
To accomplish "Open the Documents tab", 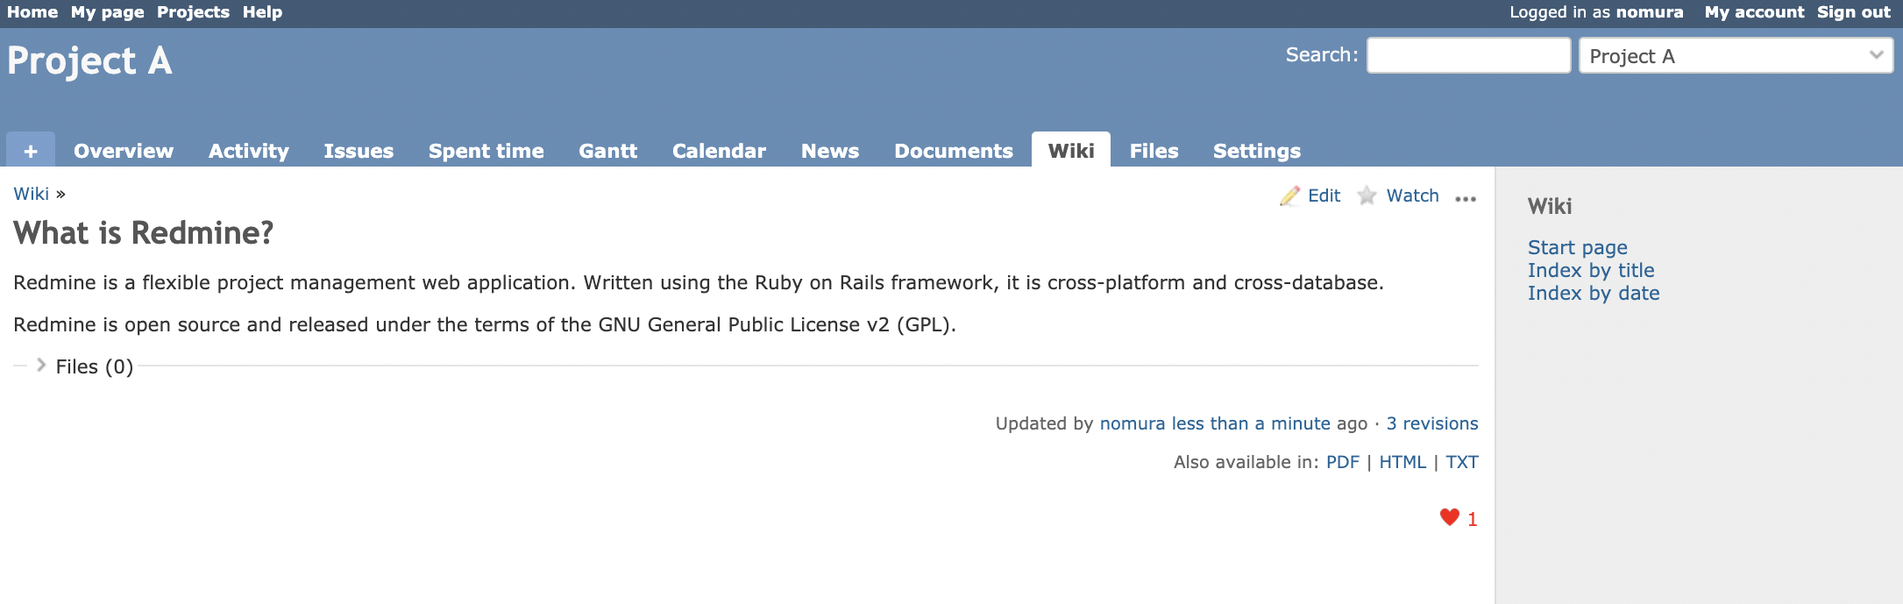I will (x=954, y=151).
